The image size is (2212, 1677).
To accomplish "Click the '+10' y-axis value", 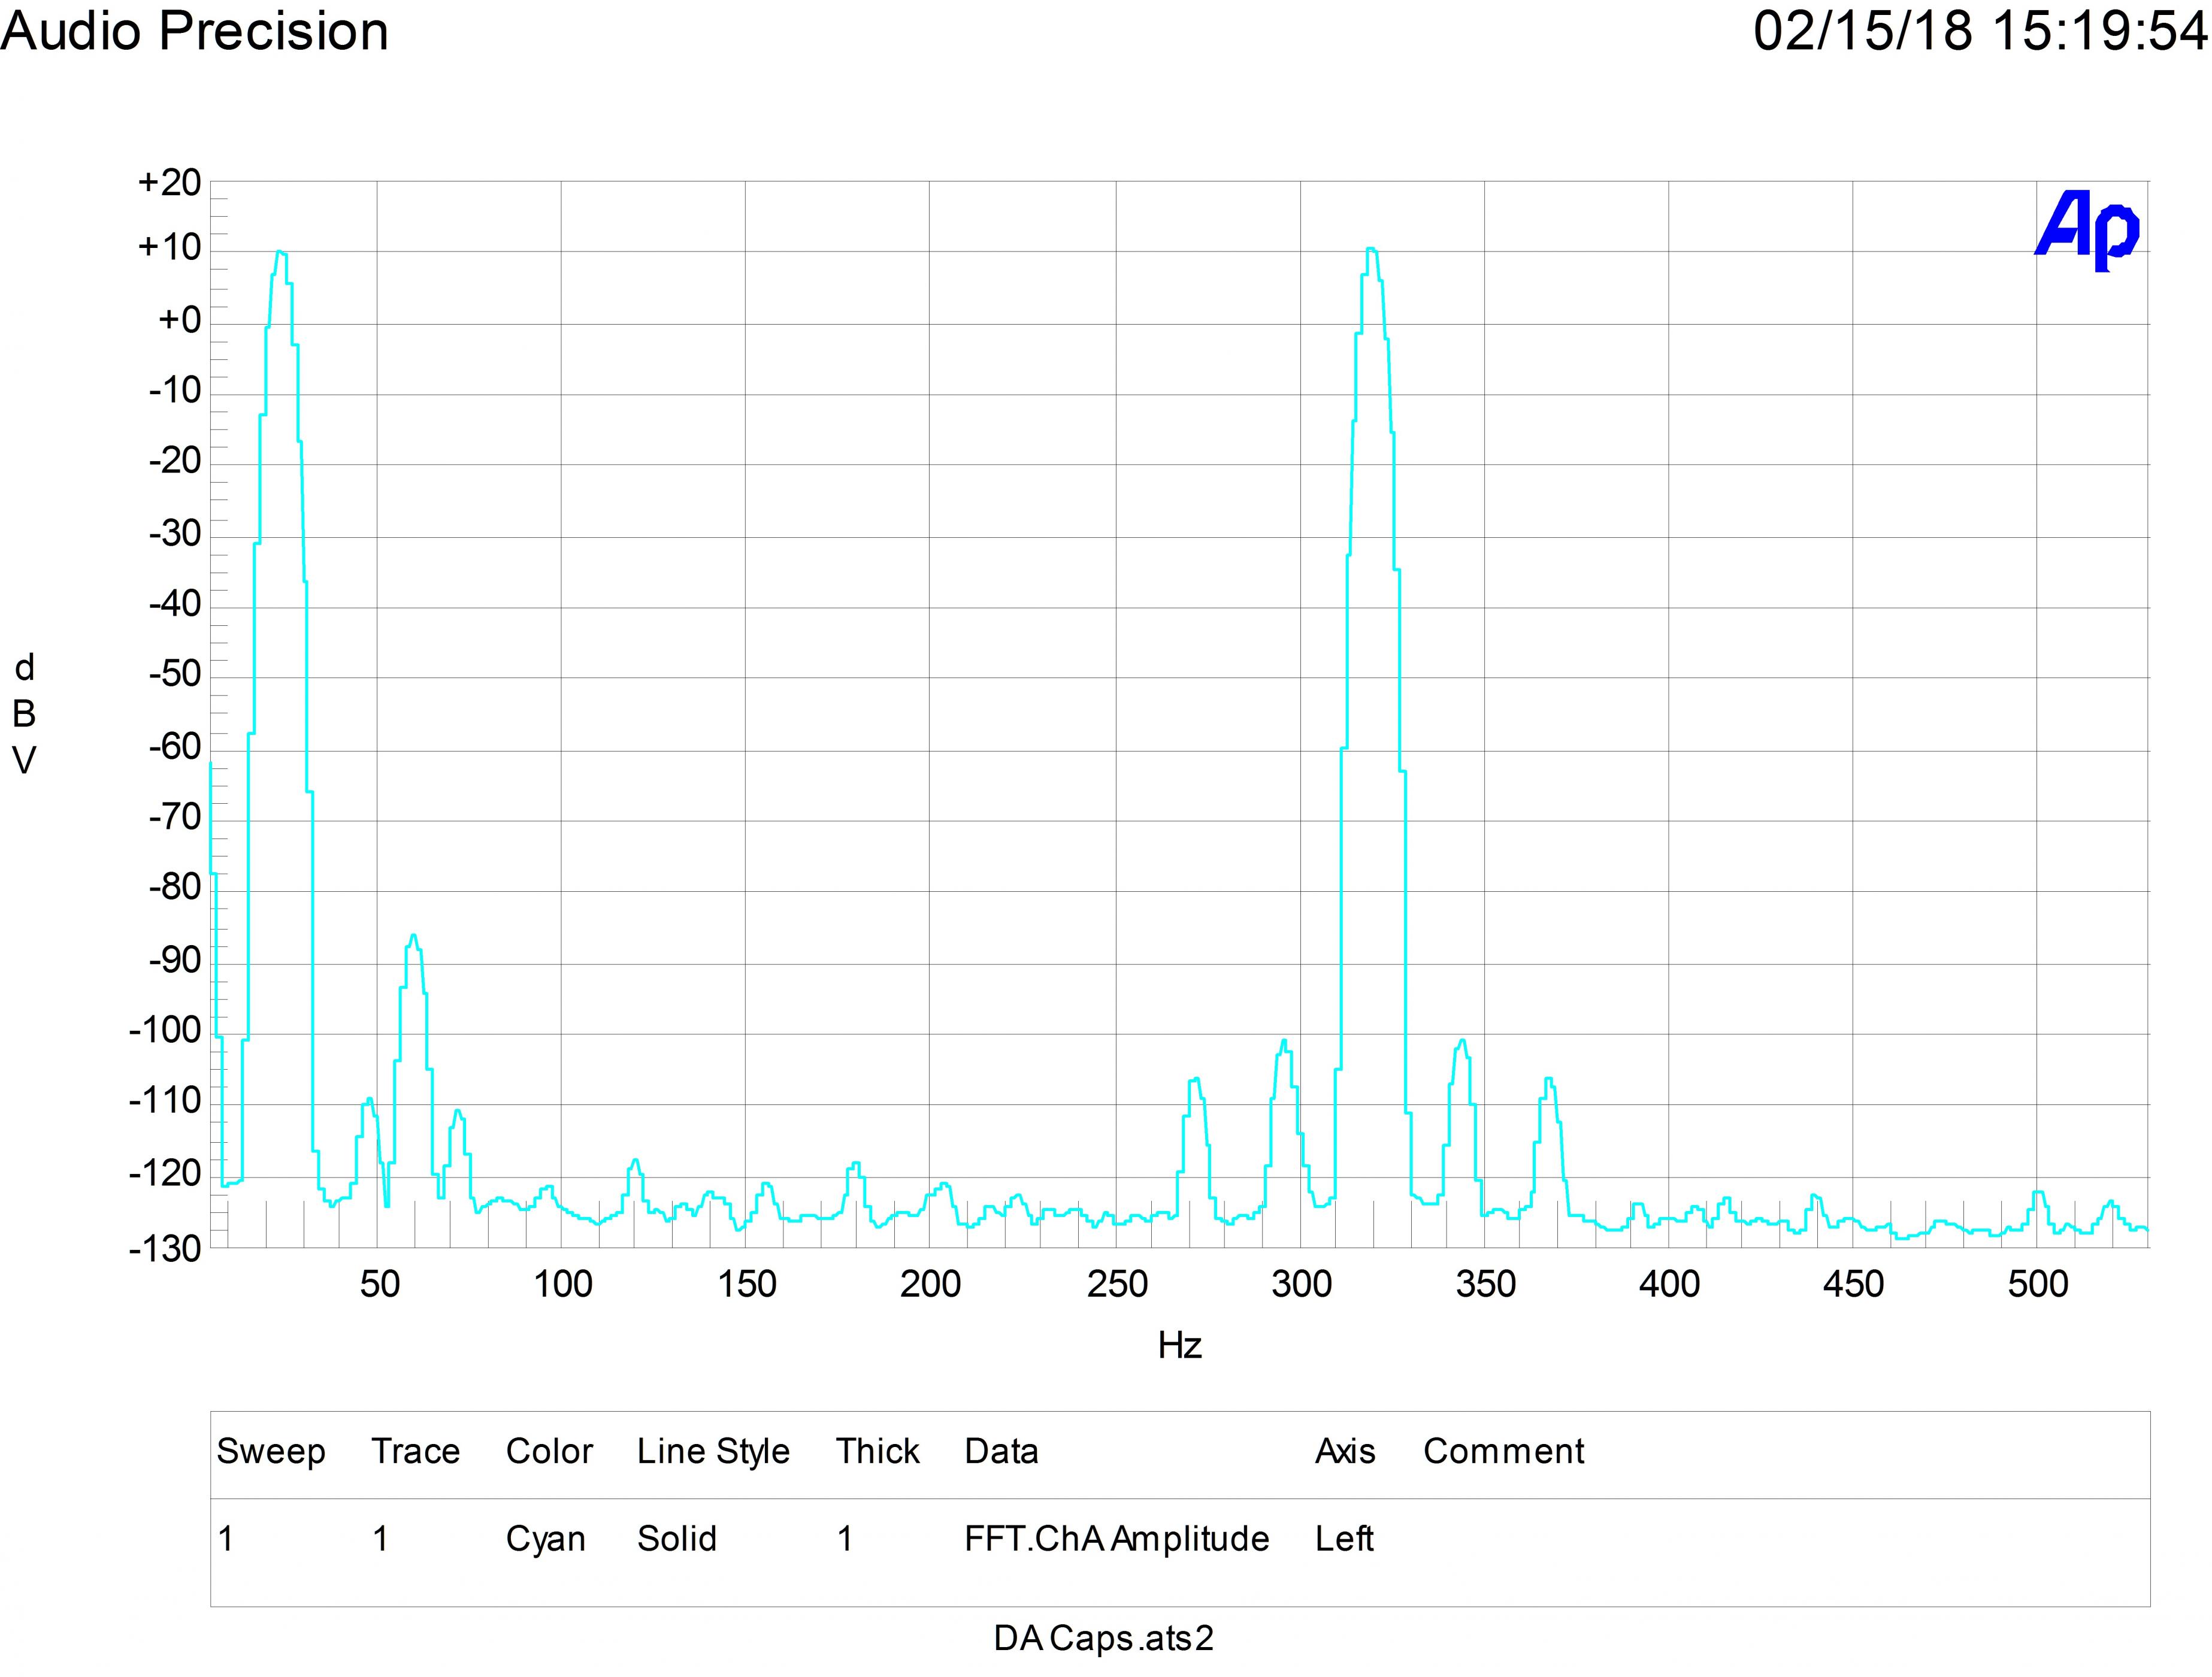I will click(170, 247).
